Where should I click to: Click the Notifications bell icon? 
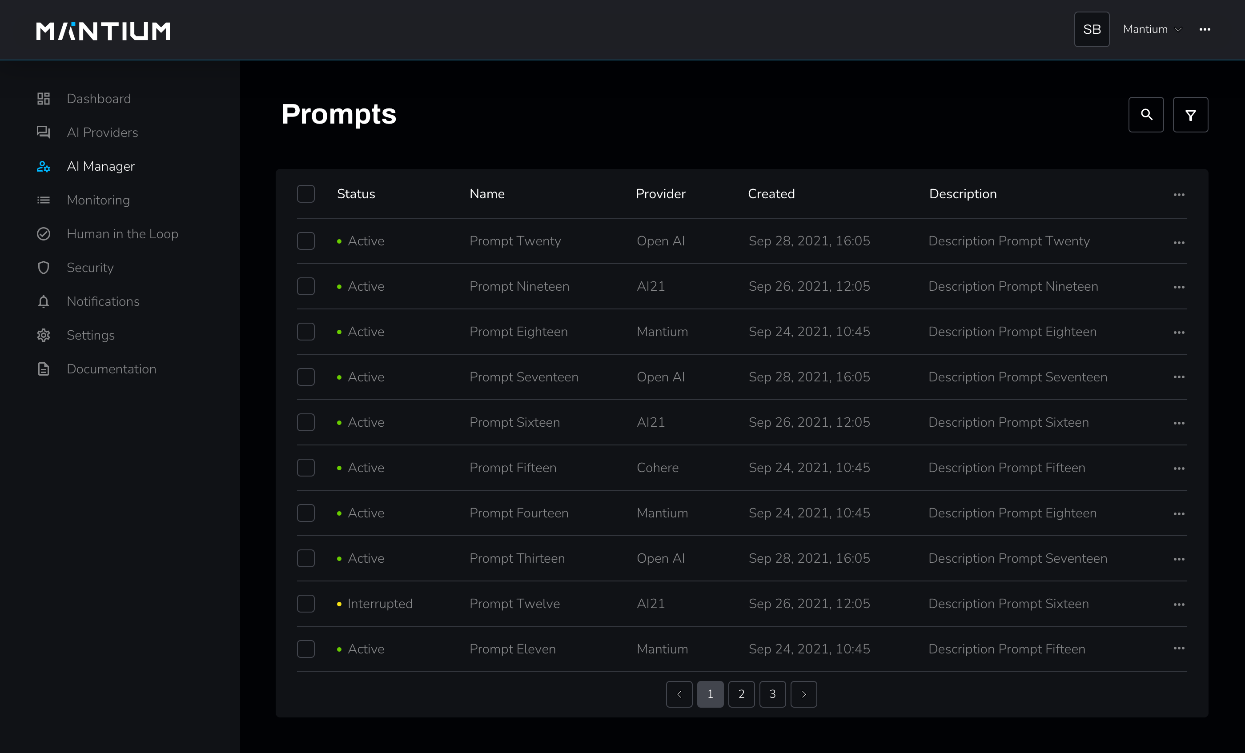tap(44, 301)
